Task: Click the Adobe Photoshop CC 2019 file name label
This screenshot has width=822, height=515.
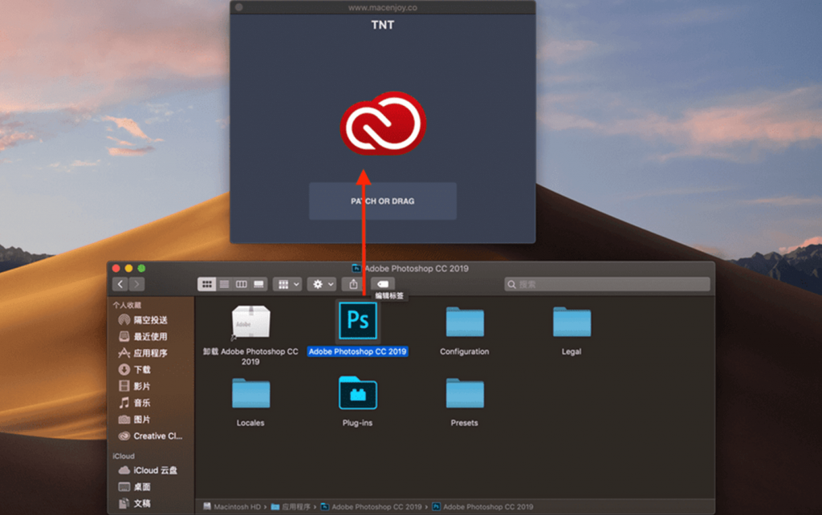Action: (357, 351)
